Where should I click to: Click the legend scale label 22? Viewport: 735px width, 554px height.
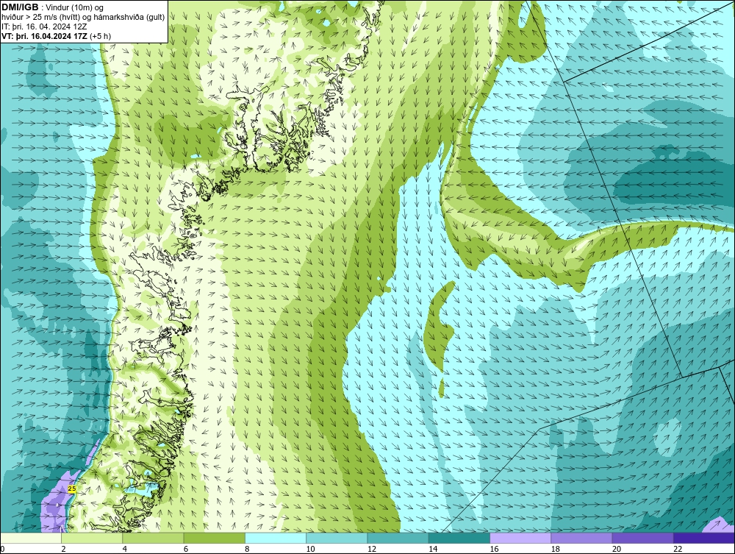click(678, 549)
